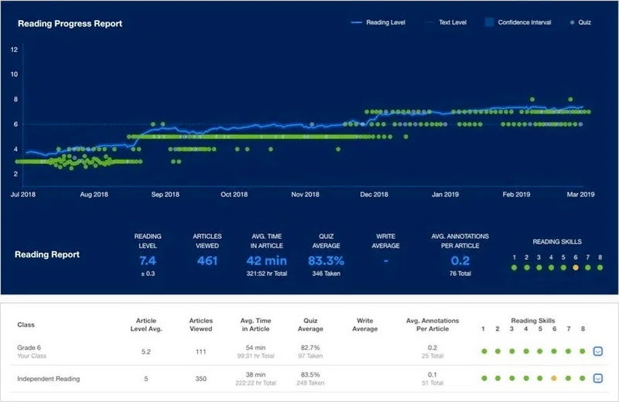Click the 54 min time cell
The image size is (619, 402).
(x=255, y=348)
